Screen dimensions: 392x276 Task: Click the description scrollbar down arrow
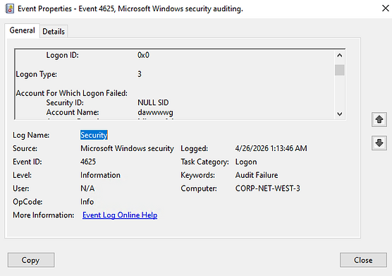(x=339, y=114)
